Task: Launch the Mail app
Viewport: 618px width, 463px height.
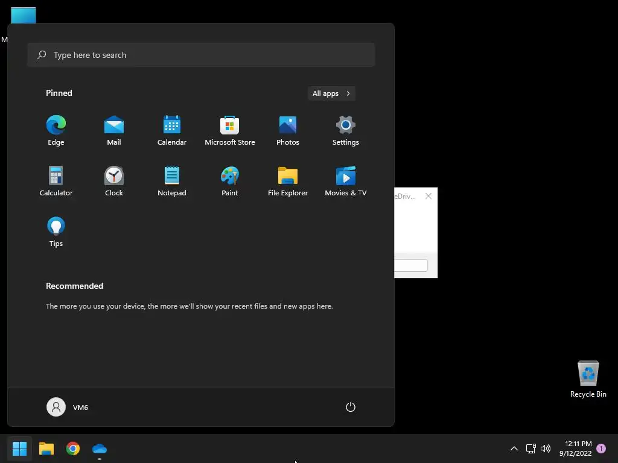Action: click(114, 131)
